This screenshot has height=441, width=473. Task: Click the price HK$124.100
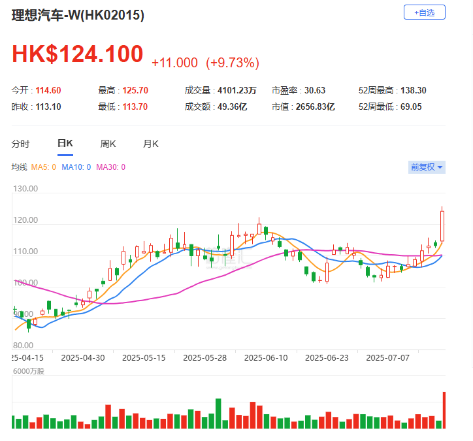click(78, 54)
